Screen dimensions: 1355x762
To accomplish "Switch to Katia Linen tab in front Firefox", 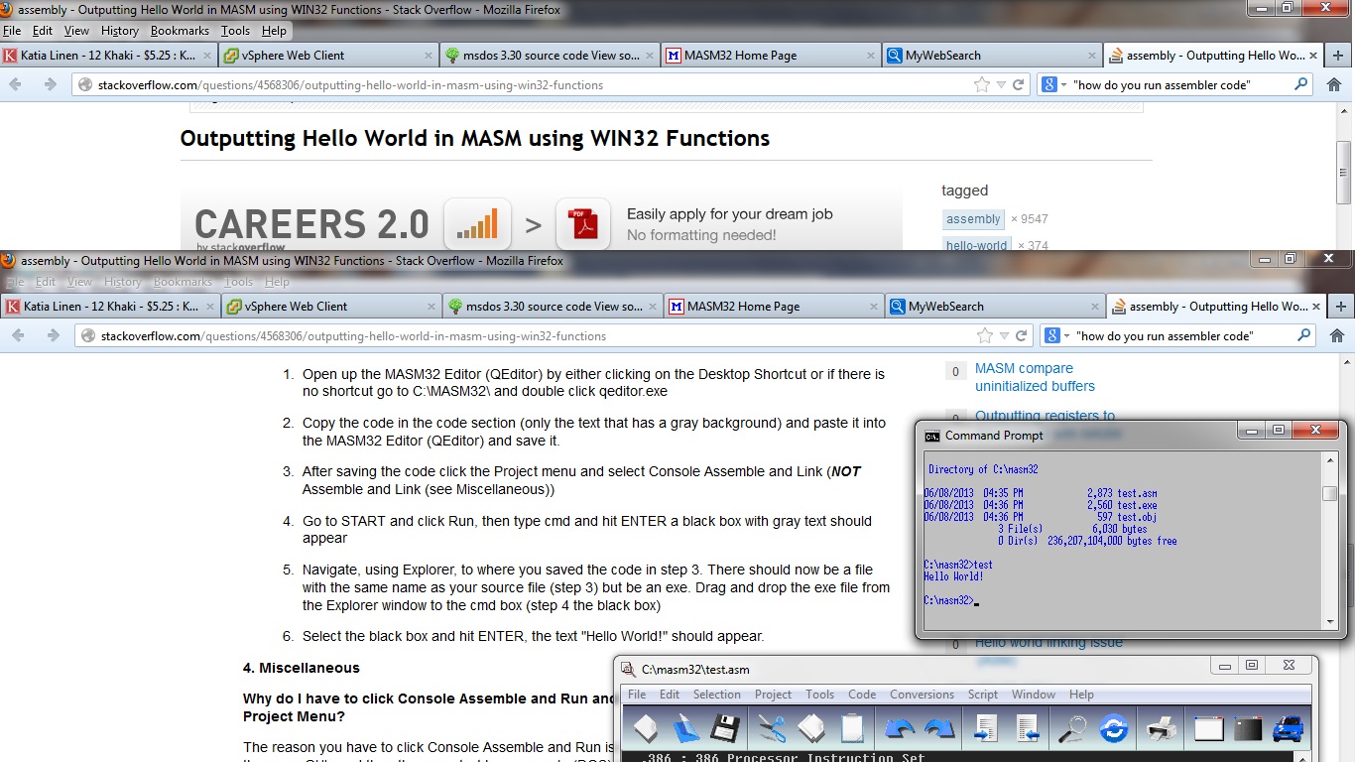I will pos(110,307).
